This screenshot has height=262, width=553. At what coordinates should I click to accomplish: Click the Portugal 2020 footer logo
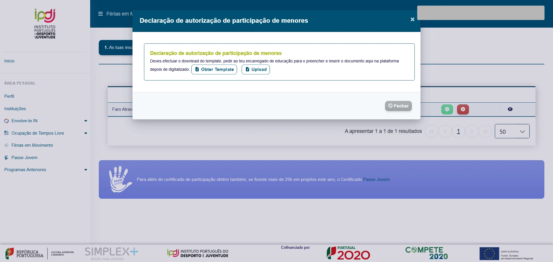click(x=349, y=253)
